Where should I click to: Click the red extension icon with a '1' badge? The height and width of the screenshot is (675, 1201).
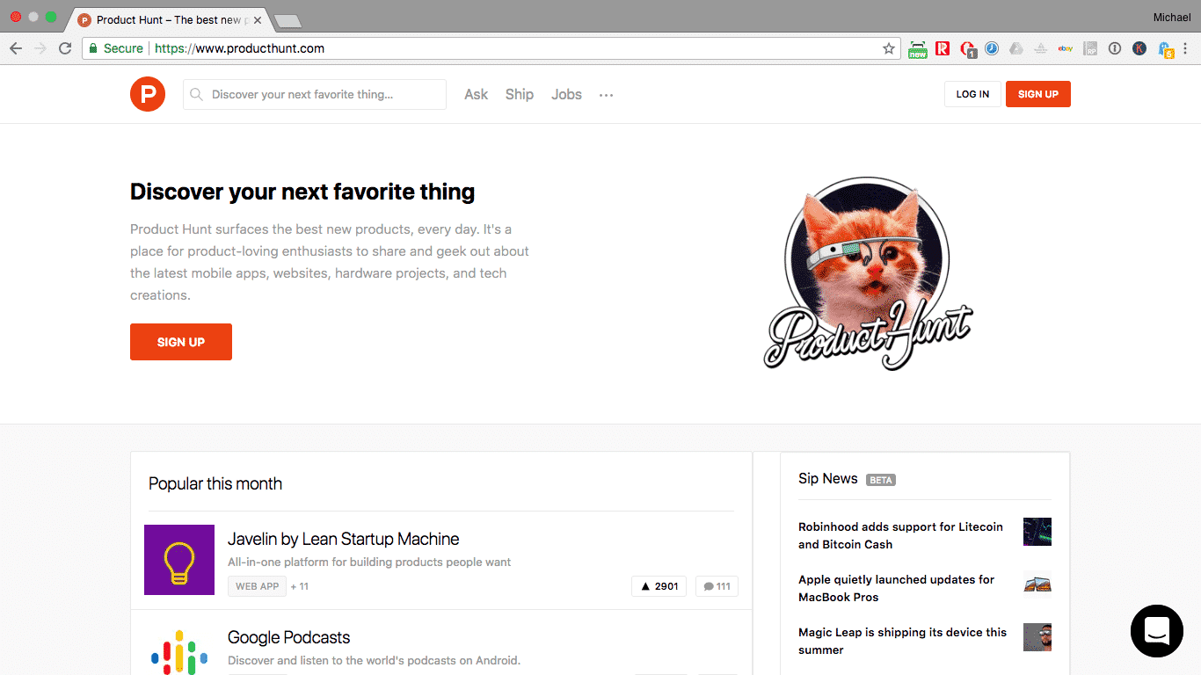pyautogui.click(x=968, y=49)
